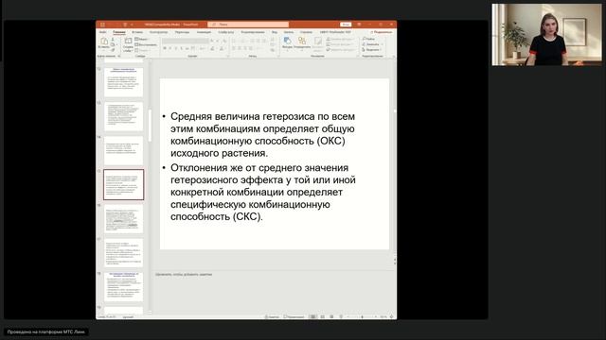Click the presenter webcam video
This screenshot has width=606, height=340.
(x=547, y=35)
